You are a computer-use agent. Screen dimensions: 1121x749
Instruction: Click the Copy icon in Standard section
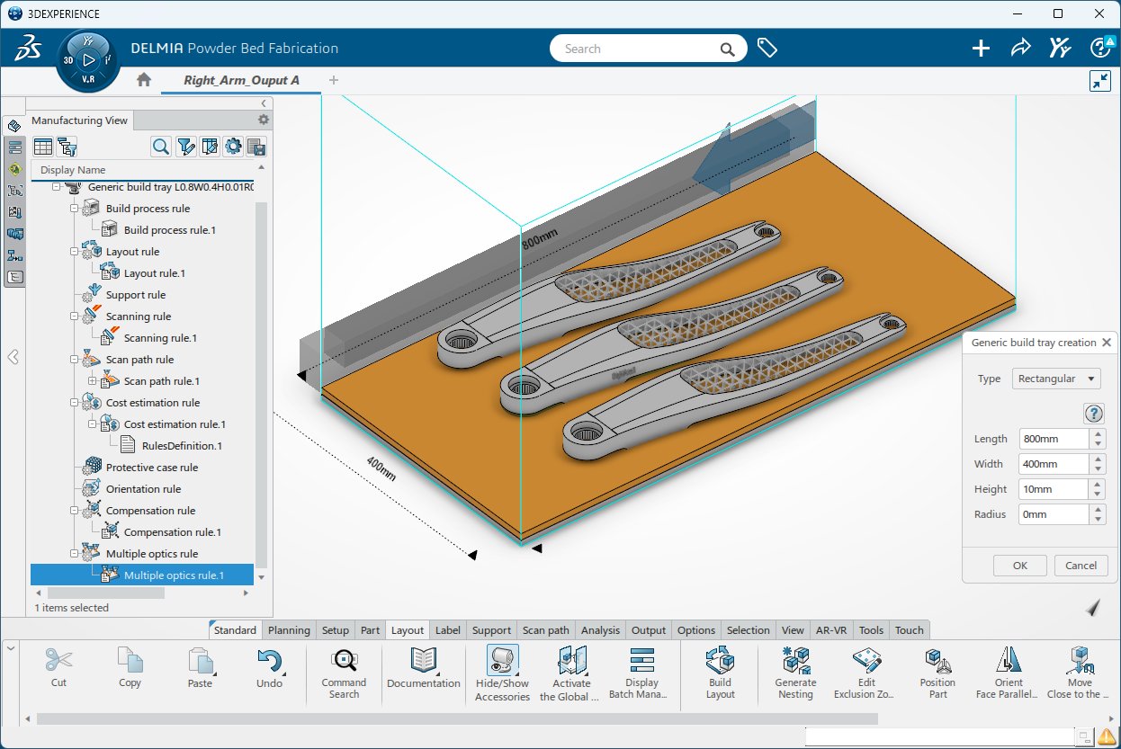130,661
